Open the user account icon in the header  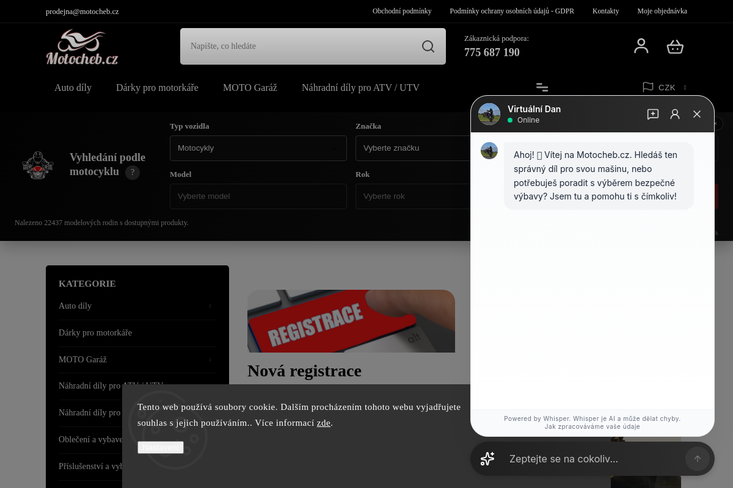click(x=641, y=46)
